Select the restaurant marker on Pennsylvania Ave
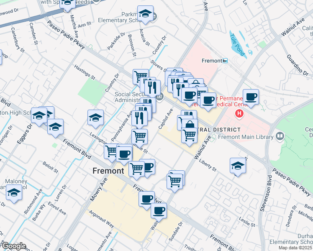This screenshot has height=251, width=313. pos(139,119)
